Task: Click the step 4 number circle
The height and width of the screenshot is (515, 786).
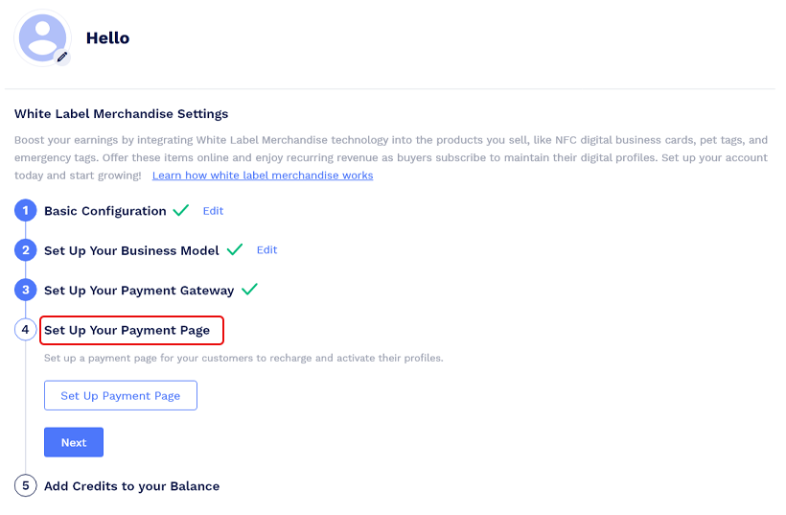Action: coord(26,330)
